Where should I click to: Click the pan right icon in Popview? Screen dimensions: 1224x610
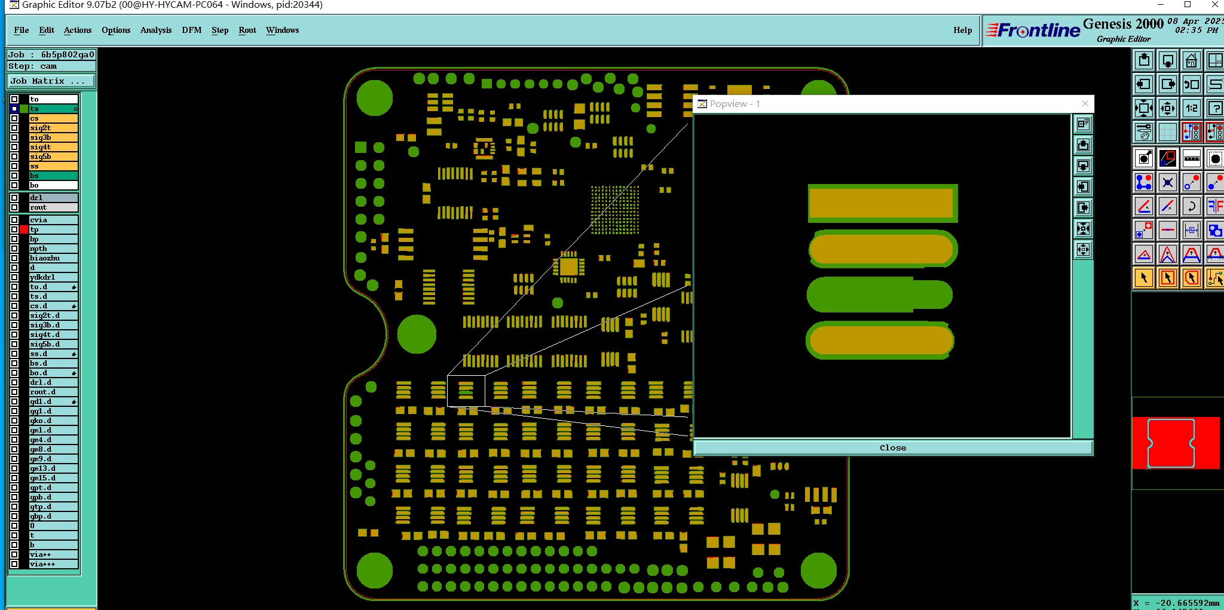1083,208
